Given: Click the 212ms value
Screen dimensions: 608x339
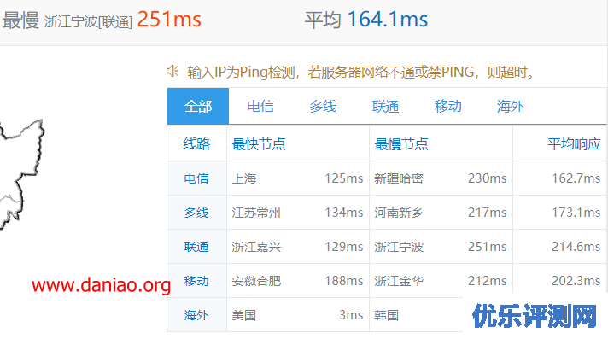Looking at the screenshot, I should point(487,281).
